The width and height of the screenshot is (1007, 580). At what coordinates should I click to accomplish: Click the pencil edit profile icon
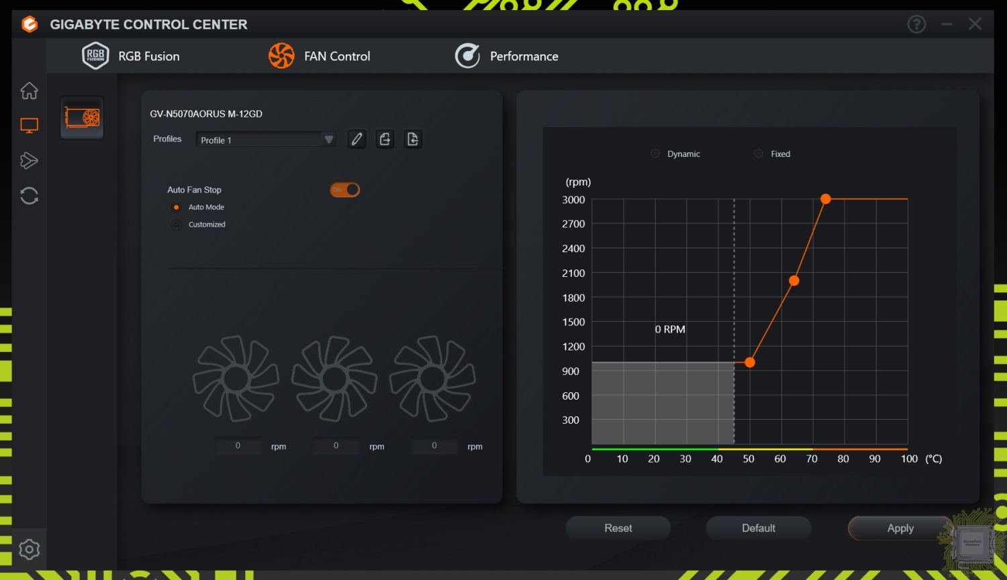pyautogui.click(x=356, y=139)
